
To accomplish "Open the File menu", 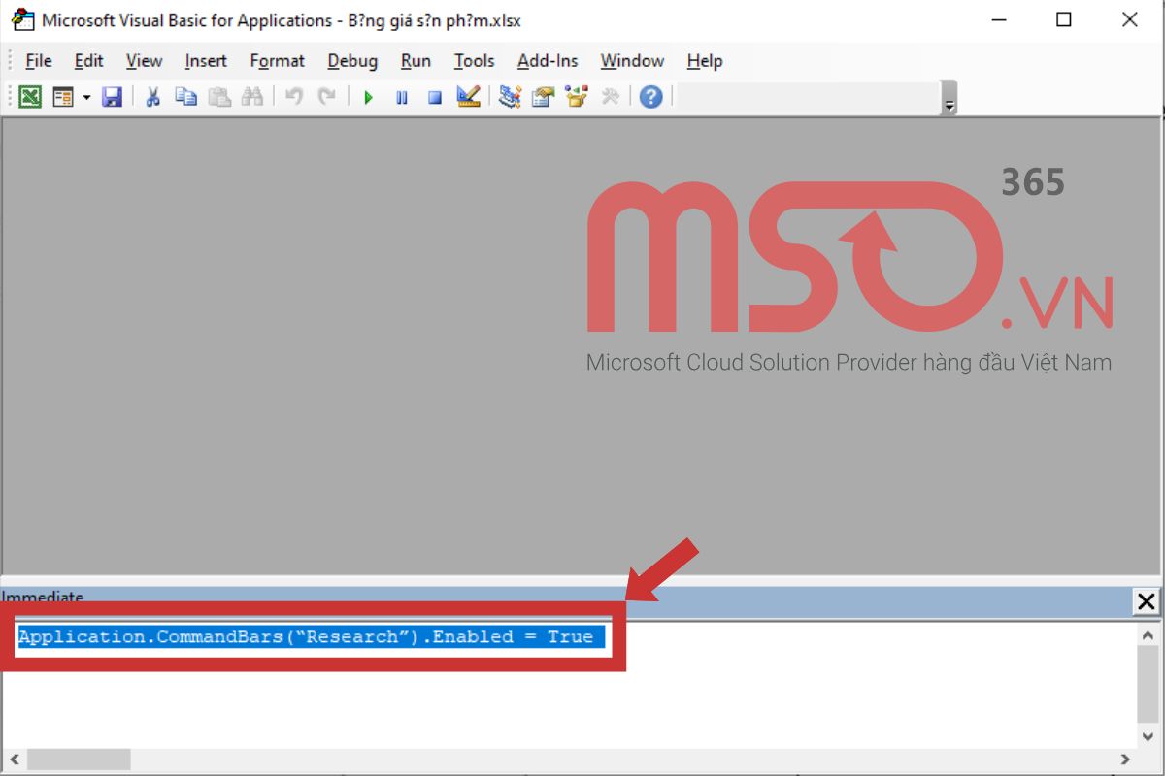I will click(x=39, y=60).
